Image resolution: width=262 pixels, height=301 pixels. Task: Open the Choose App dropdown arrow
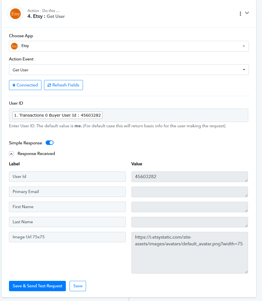[x=244, y=46]
